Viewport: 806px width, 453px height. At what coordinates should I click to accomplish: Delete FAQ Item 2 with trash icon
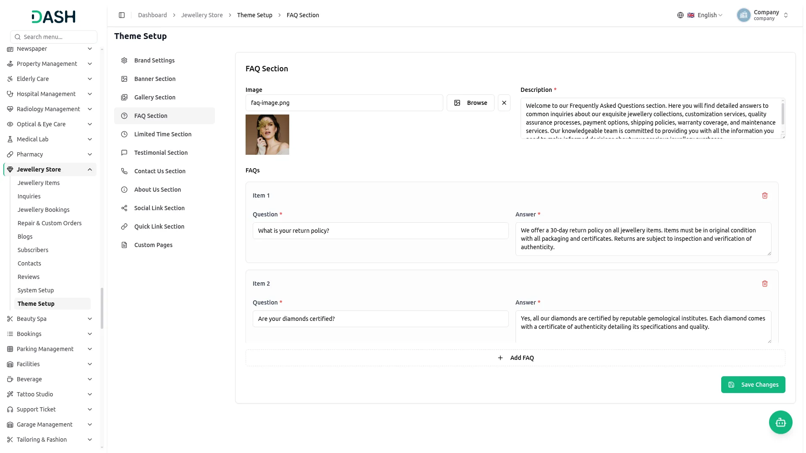(x=765, y=284)
